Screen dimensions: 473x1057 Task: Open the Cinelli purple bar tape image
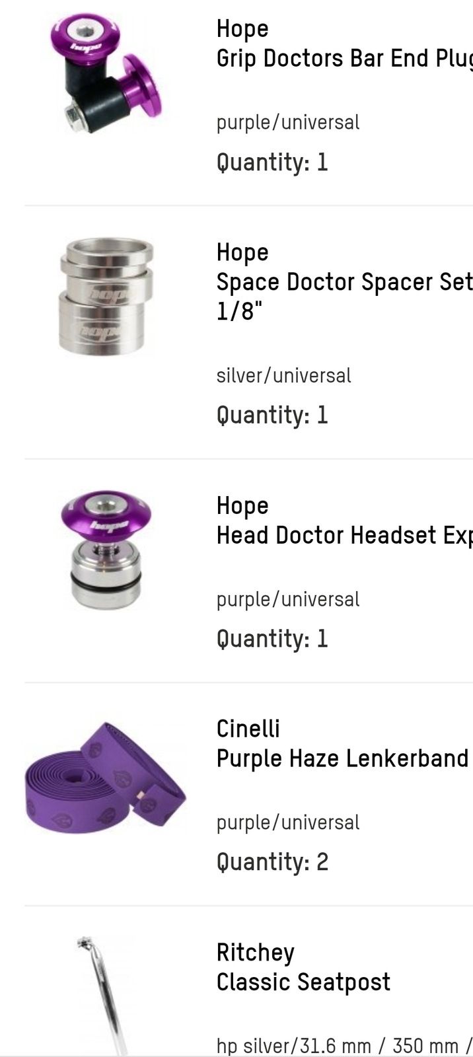tap(106, 778)
